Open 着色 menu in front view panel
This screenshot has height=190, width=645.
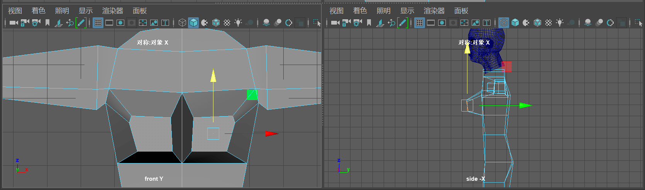click(39, 11)
